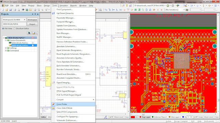Pin the Projects panel with pushpin
Viewport: 220px width, 123px height.
[35, 14]
